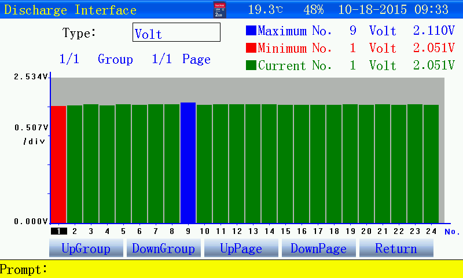Select the green bar for cell 12

237,163
